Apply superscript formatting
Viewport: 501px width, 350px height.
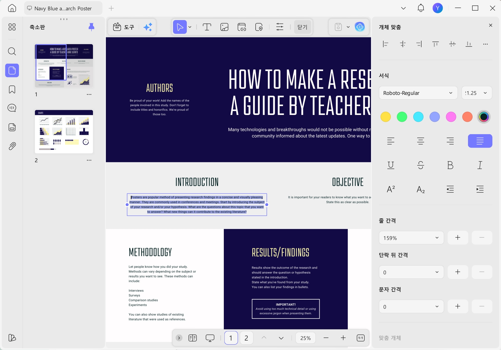click(x=391, y=189)
